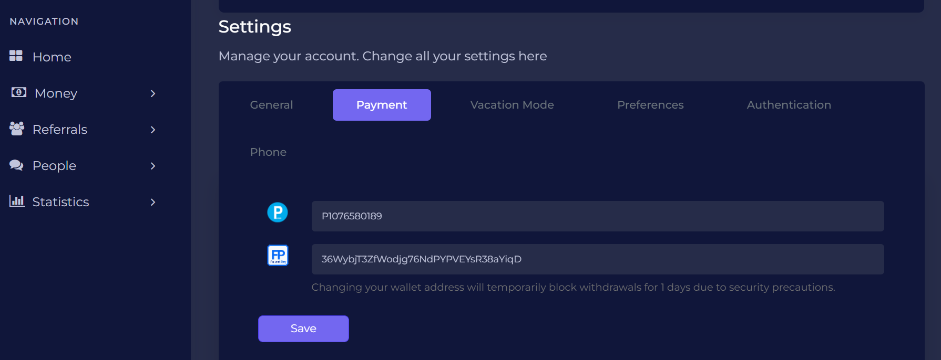Click the People chat bubbles icon
Image resolution: width=941 pixels, height=360 pixels.
tap(16, 165)
